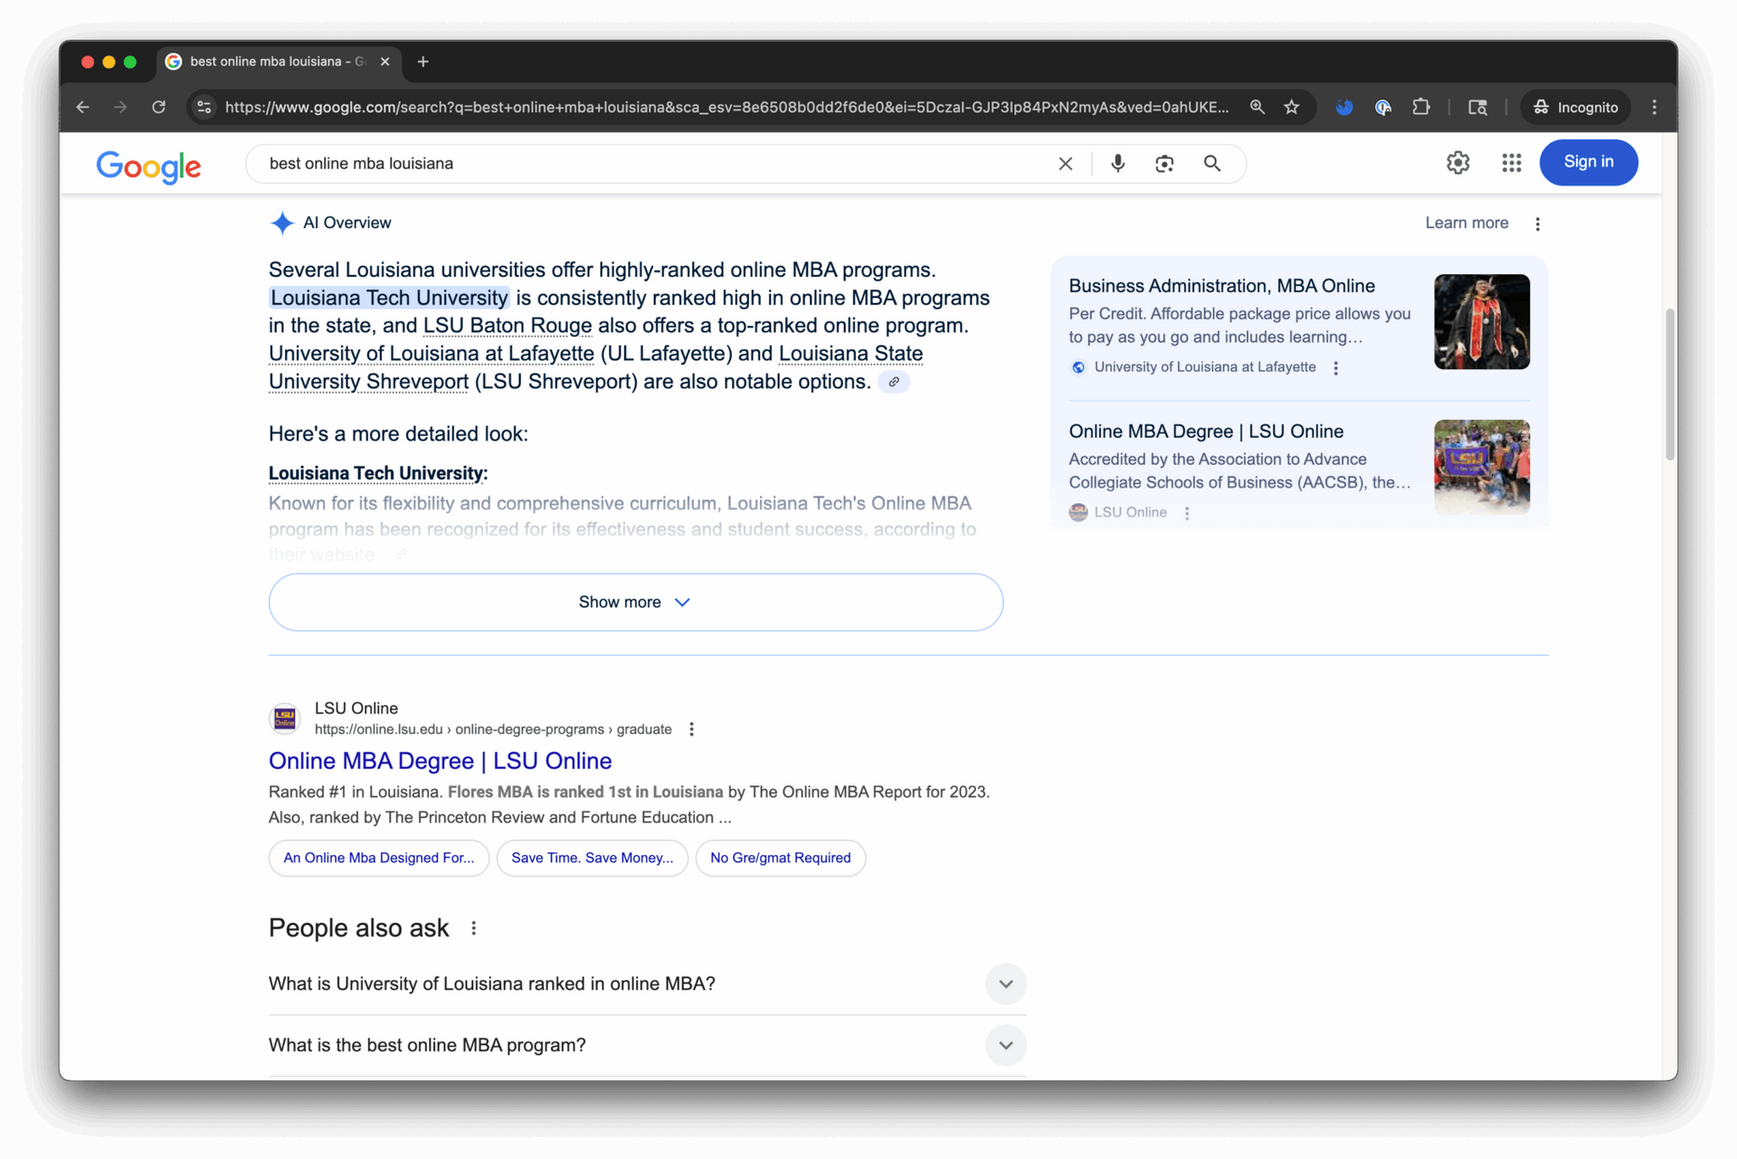Start voice search with the microphone icon

coord(1117,164)
